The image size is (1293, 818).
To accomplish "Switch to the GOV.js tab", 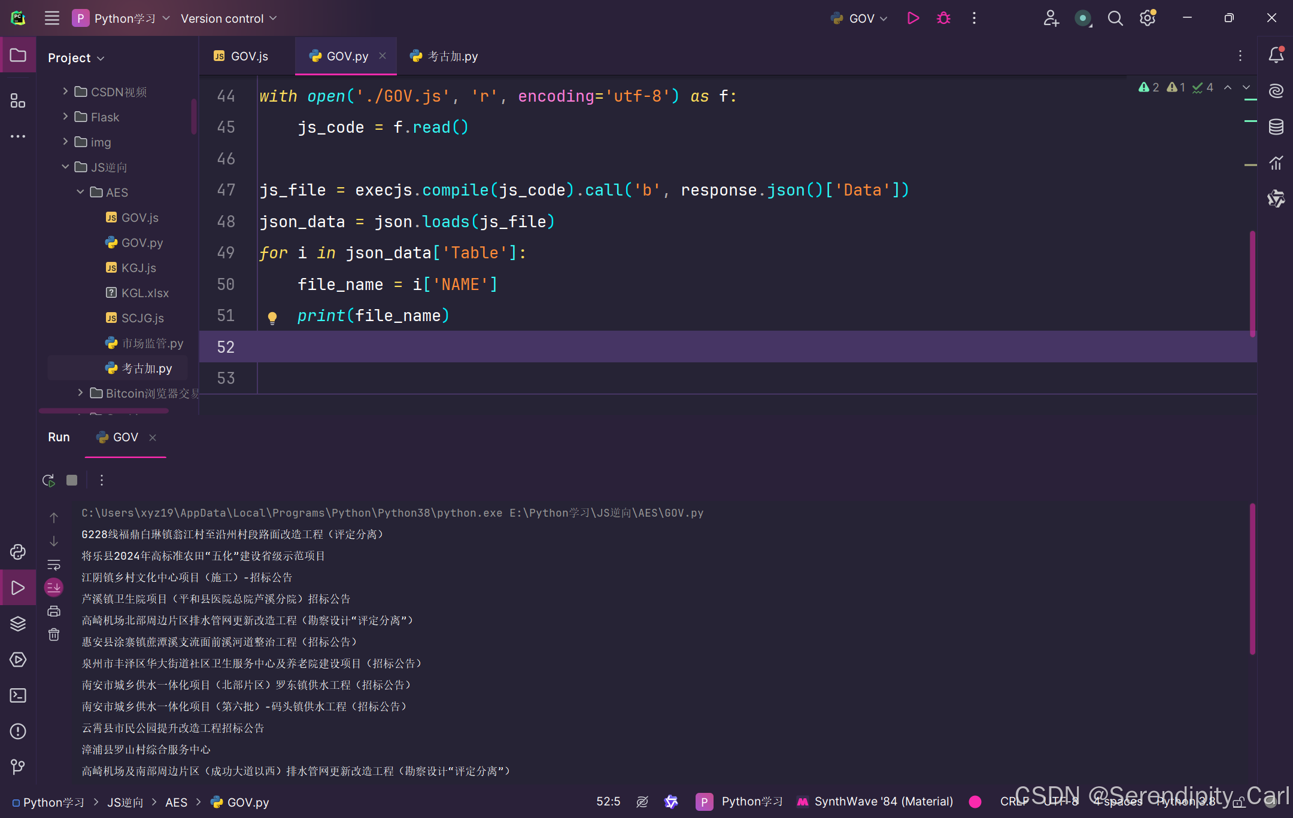I will tap(246, 56).
